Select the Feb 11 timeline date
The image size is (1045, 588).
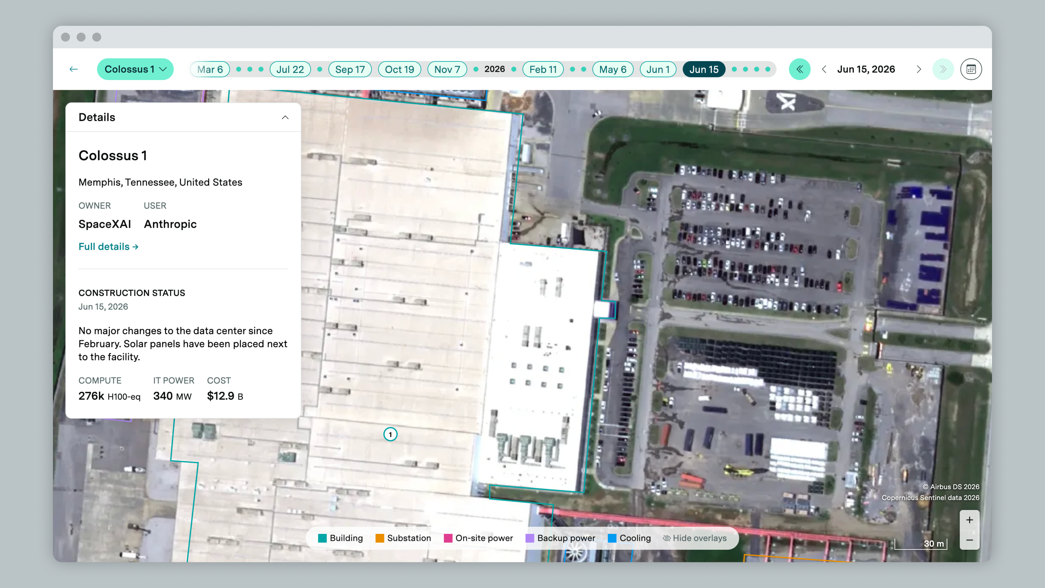[x=543, y=69]
